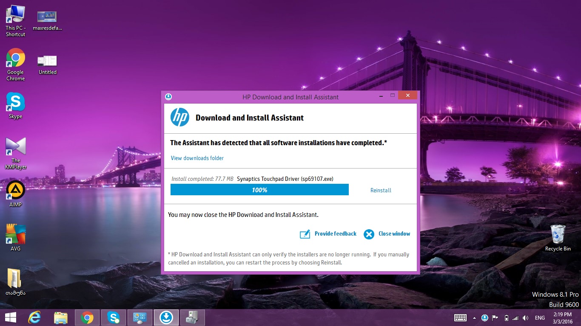Screen dimensions: 581x326
Task: Click the Provide feedback link text
Action: (336, 233)
